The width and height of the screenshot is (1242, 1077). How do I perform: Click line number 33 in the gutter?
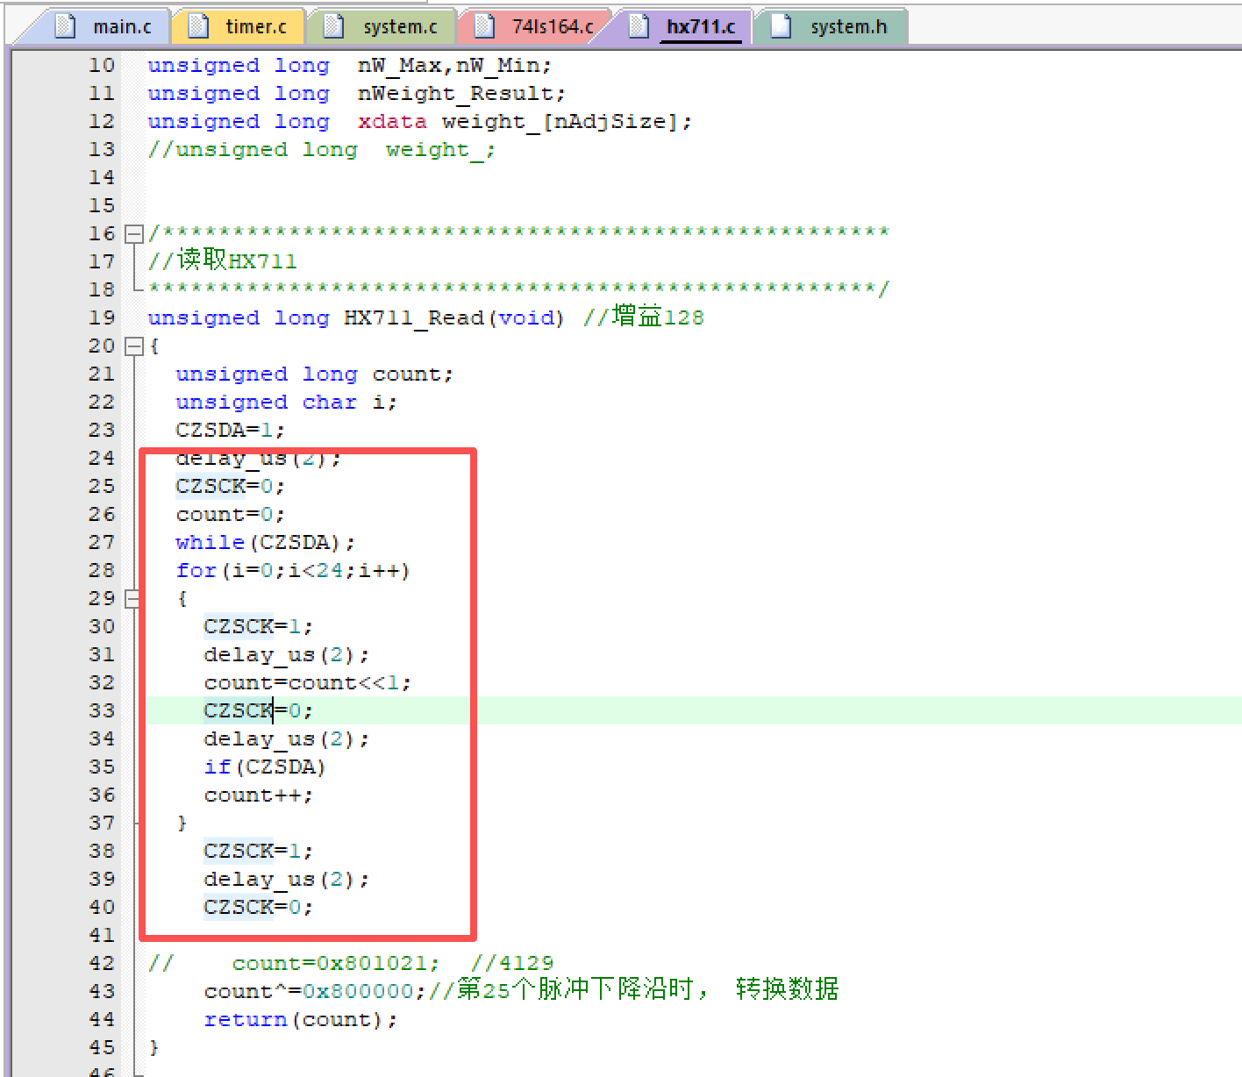tap(102, 710)
